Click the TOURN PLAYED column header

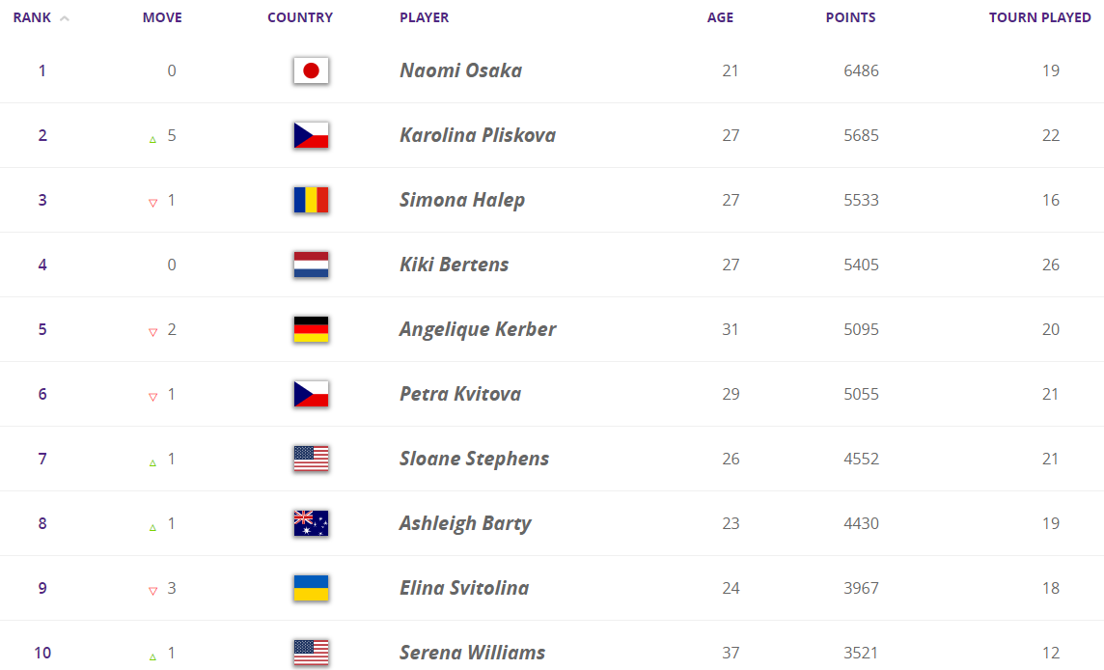click(1039, 17)
